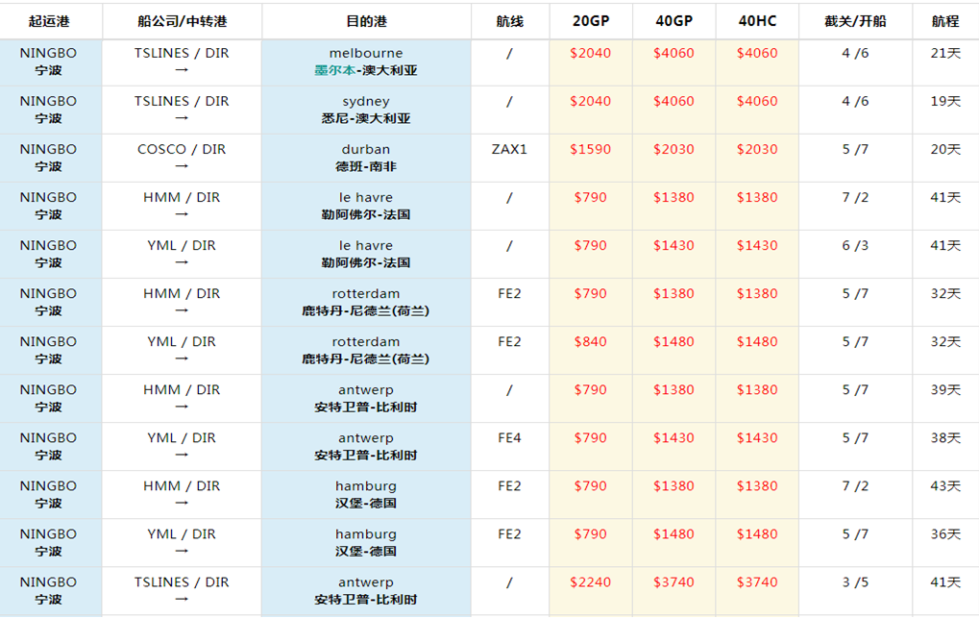Click the 43天 transit time cell
Image resolution: width=979 pixels, height=618 pixels.
pyautogui.click(x=945, y=486)
